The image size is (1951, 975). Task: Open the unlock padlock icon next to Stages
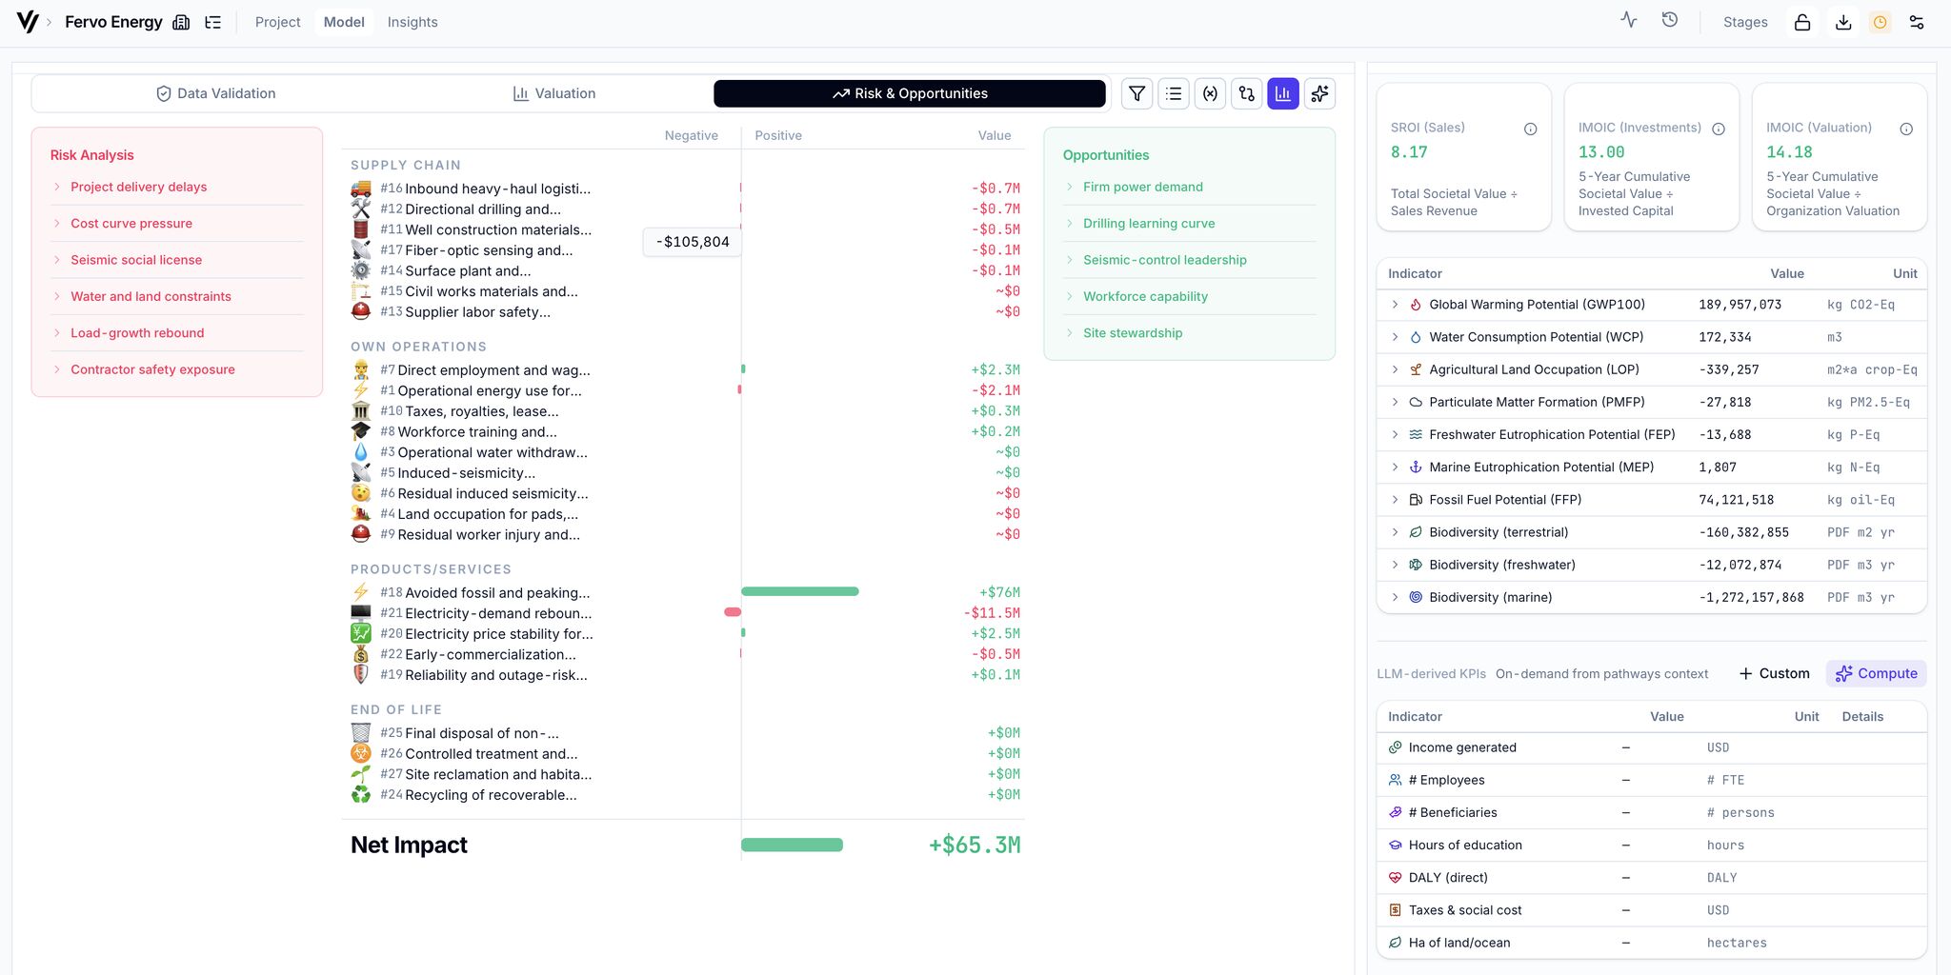coord(1801,21)
